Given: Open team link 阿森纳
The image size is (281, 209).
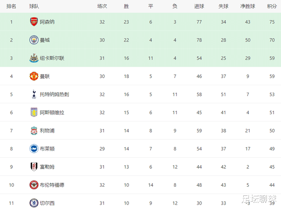Looking at the screenshot, I should [47, 22].
